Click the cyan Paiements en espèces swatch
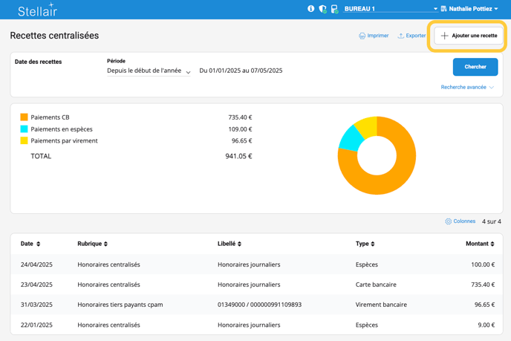Viewport: 511px width, 341px height. click(25, 129)
